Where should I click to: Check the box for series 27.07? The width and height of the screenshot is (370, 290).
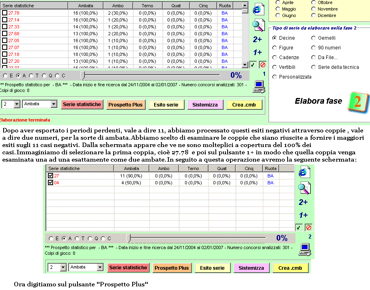4,47
